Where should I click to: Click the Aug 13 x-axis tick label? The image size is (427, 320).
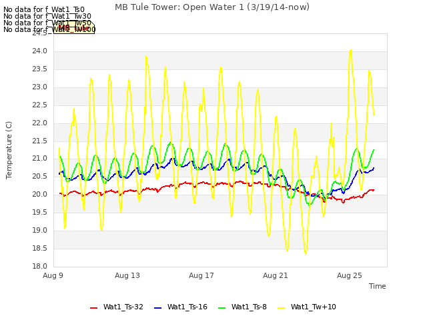pyautogui.click(x=127, y=275)
